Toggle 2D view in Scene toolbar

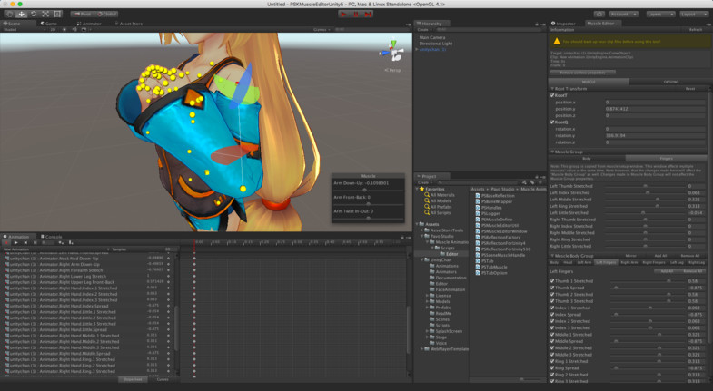[x=53, y=30]
